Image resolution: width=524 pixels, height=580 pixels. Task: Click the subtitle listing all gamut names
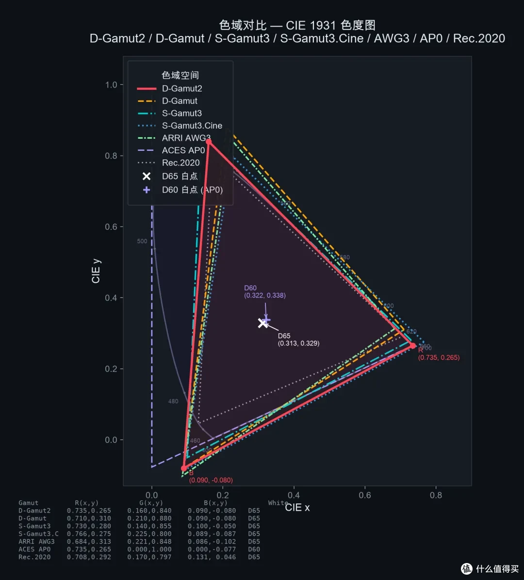tap(297, 38)
